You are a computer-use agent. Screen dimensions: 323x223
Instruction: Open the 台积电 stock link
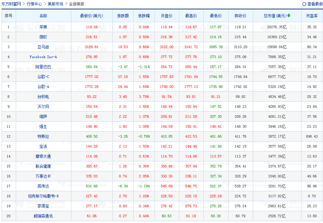[43, 97]
